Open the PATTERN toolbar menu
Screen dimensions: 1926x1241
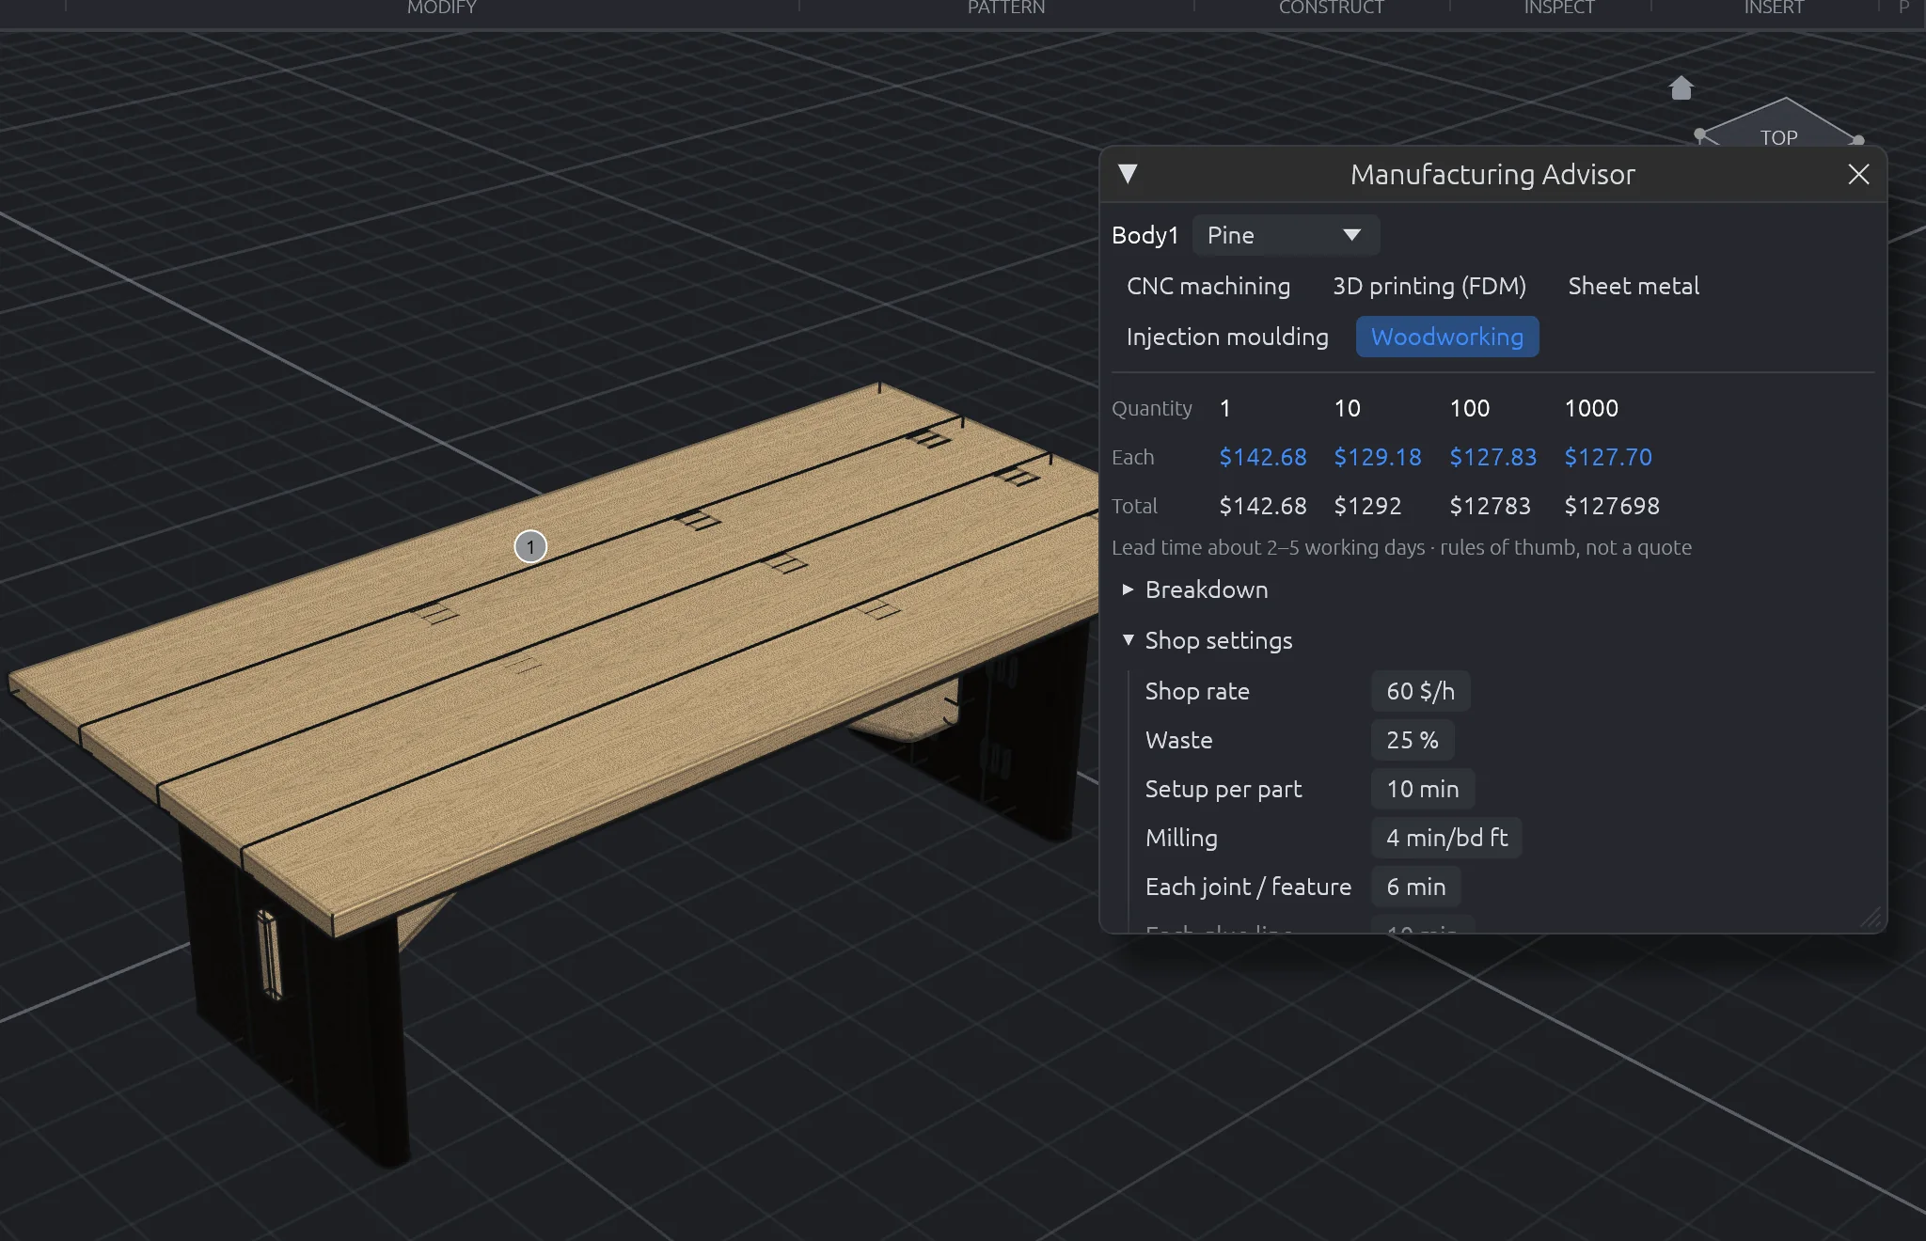tap(1006, 8)
